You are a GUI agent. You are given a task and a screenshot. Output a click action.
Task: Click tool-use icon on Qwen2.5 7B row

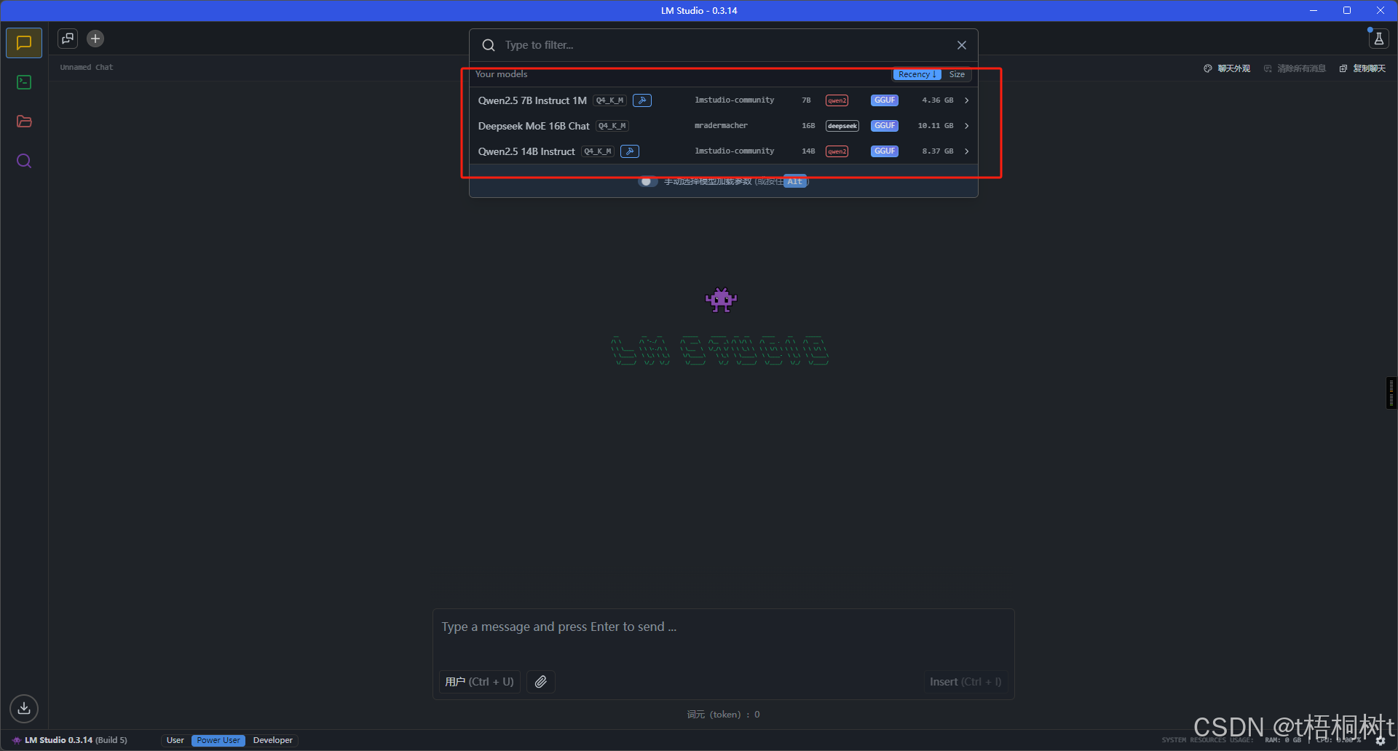642,100
